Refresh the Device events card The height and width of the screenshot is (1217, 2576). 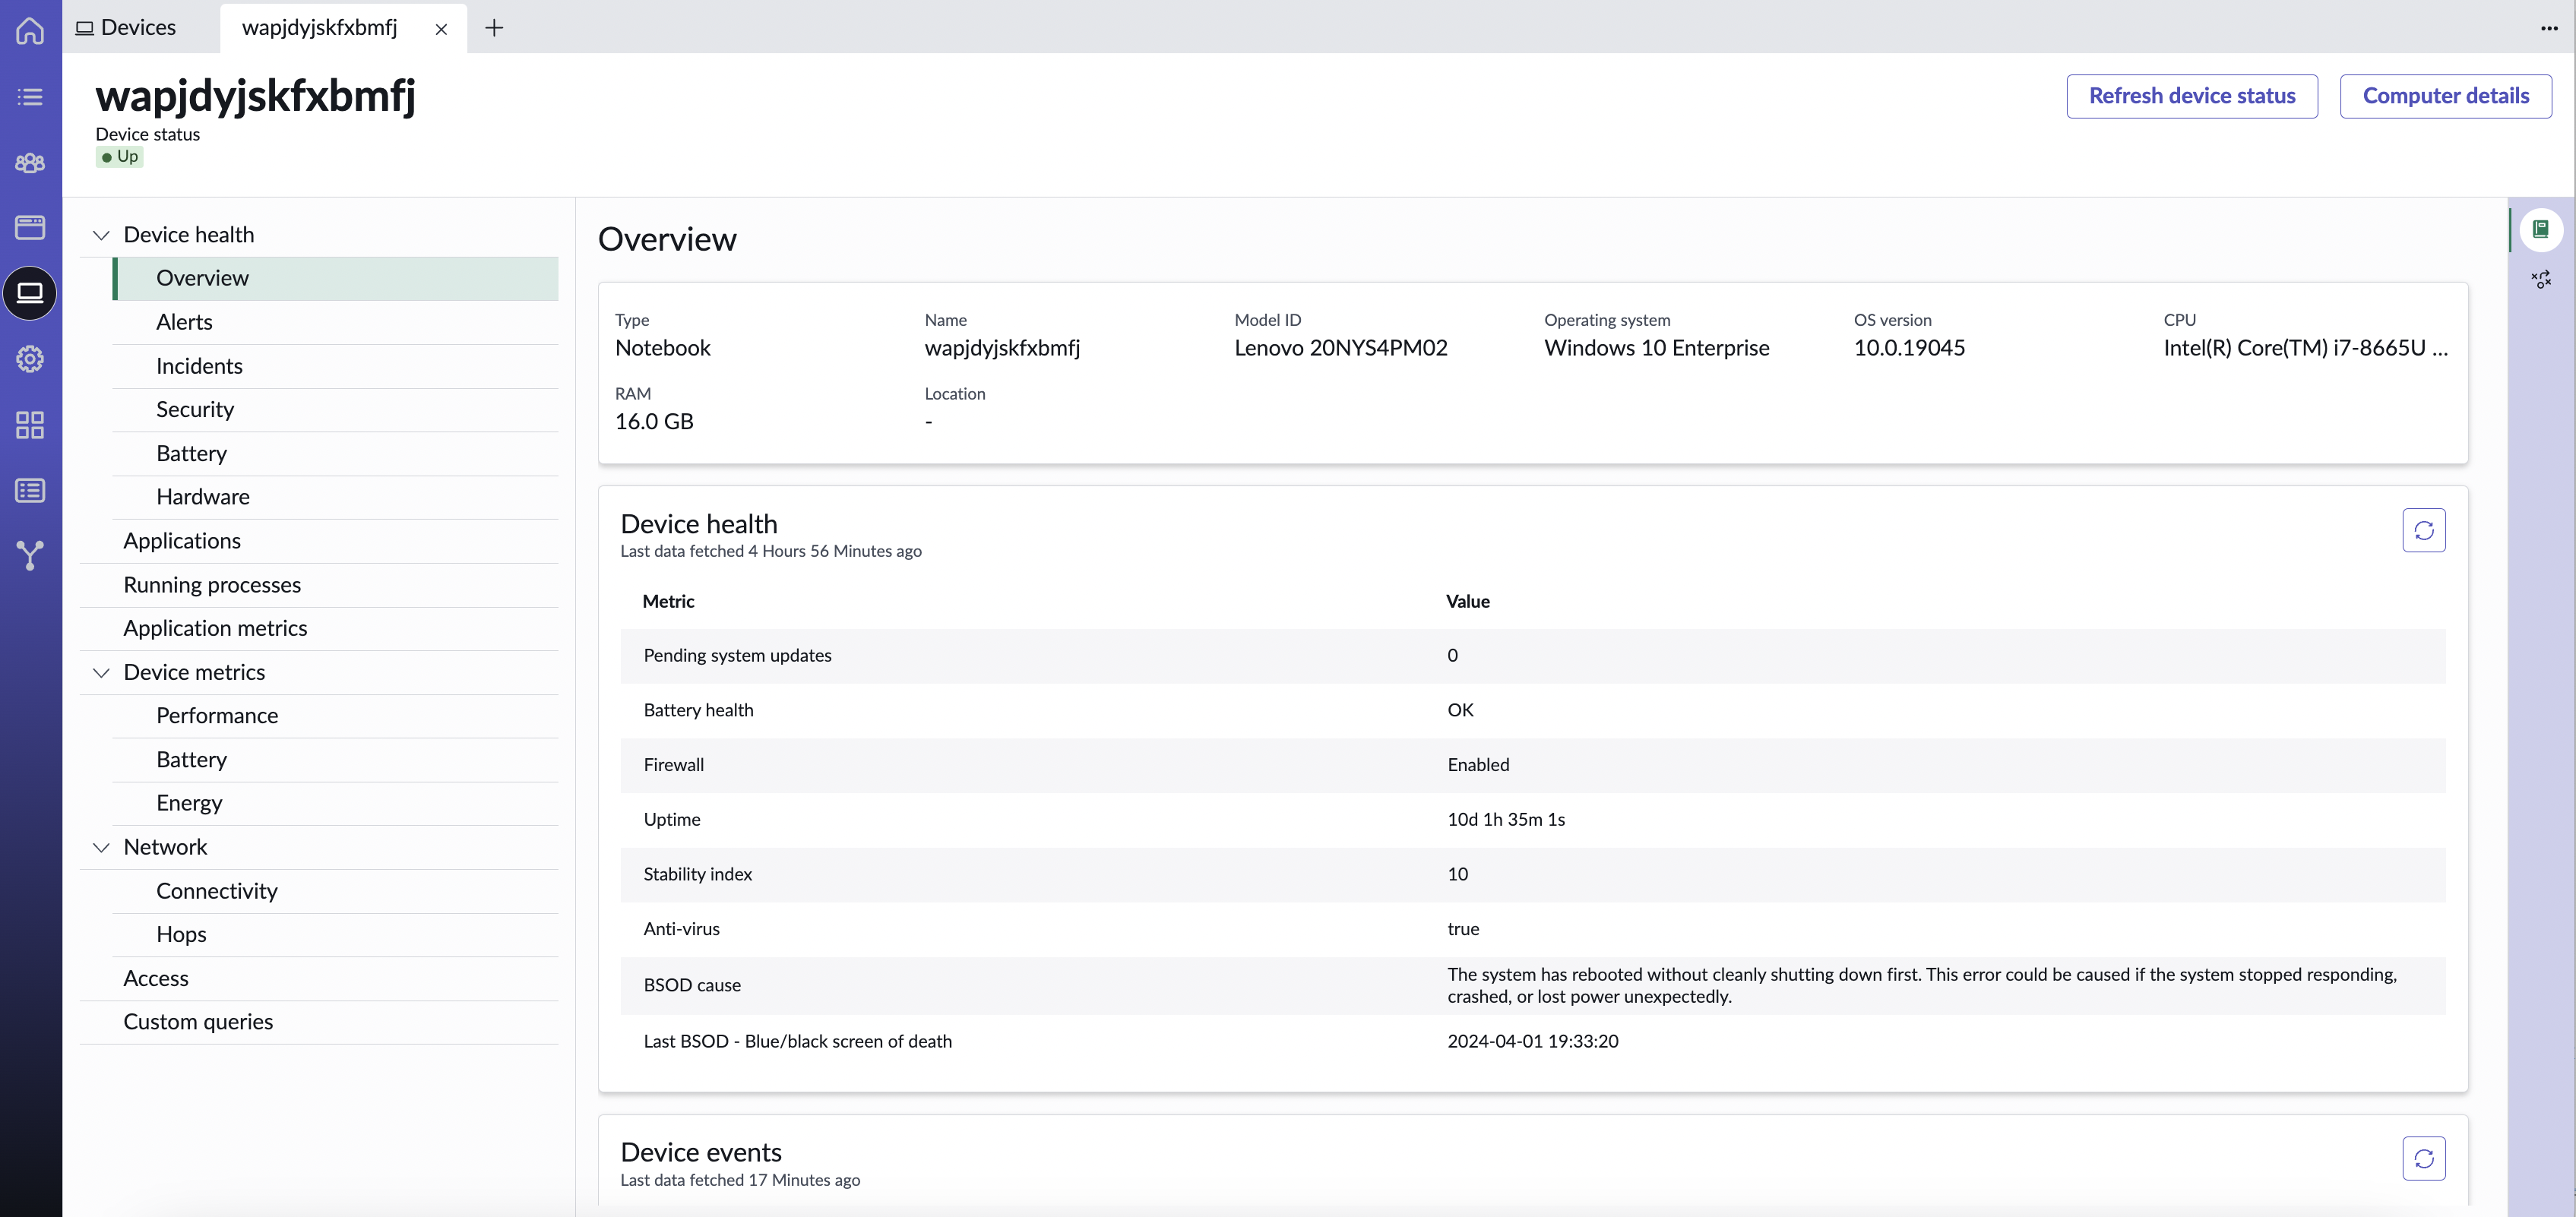[x=2424, y=1158]
